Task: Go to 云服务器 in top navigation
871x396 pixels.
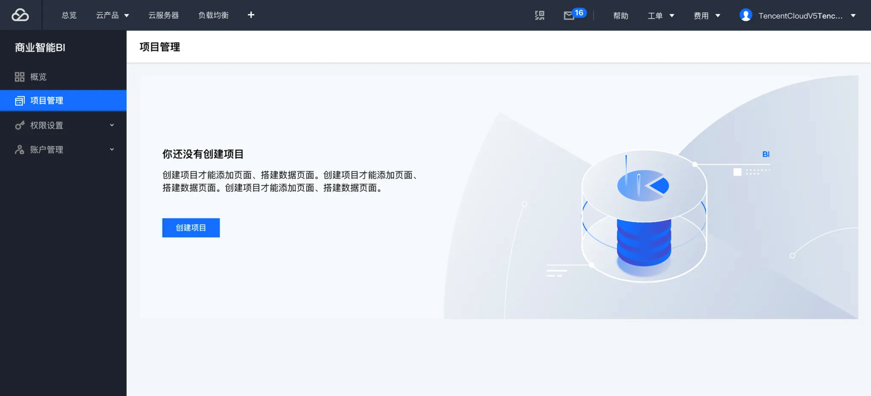Action: pos(163,15)
